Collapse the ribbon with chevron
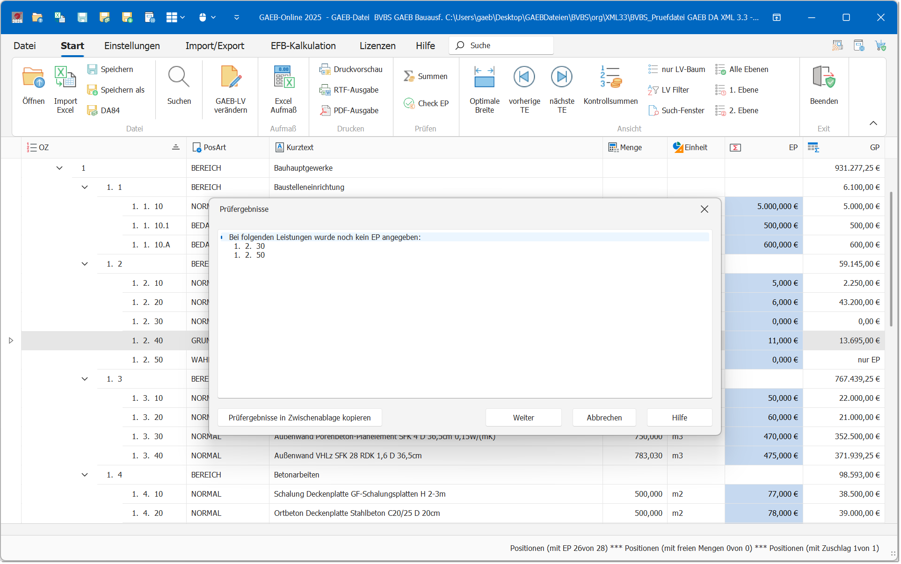Screen dimensions: 901x564 pyautogui.click(x=873, y=123)
